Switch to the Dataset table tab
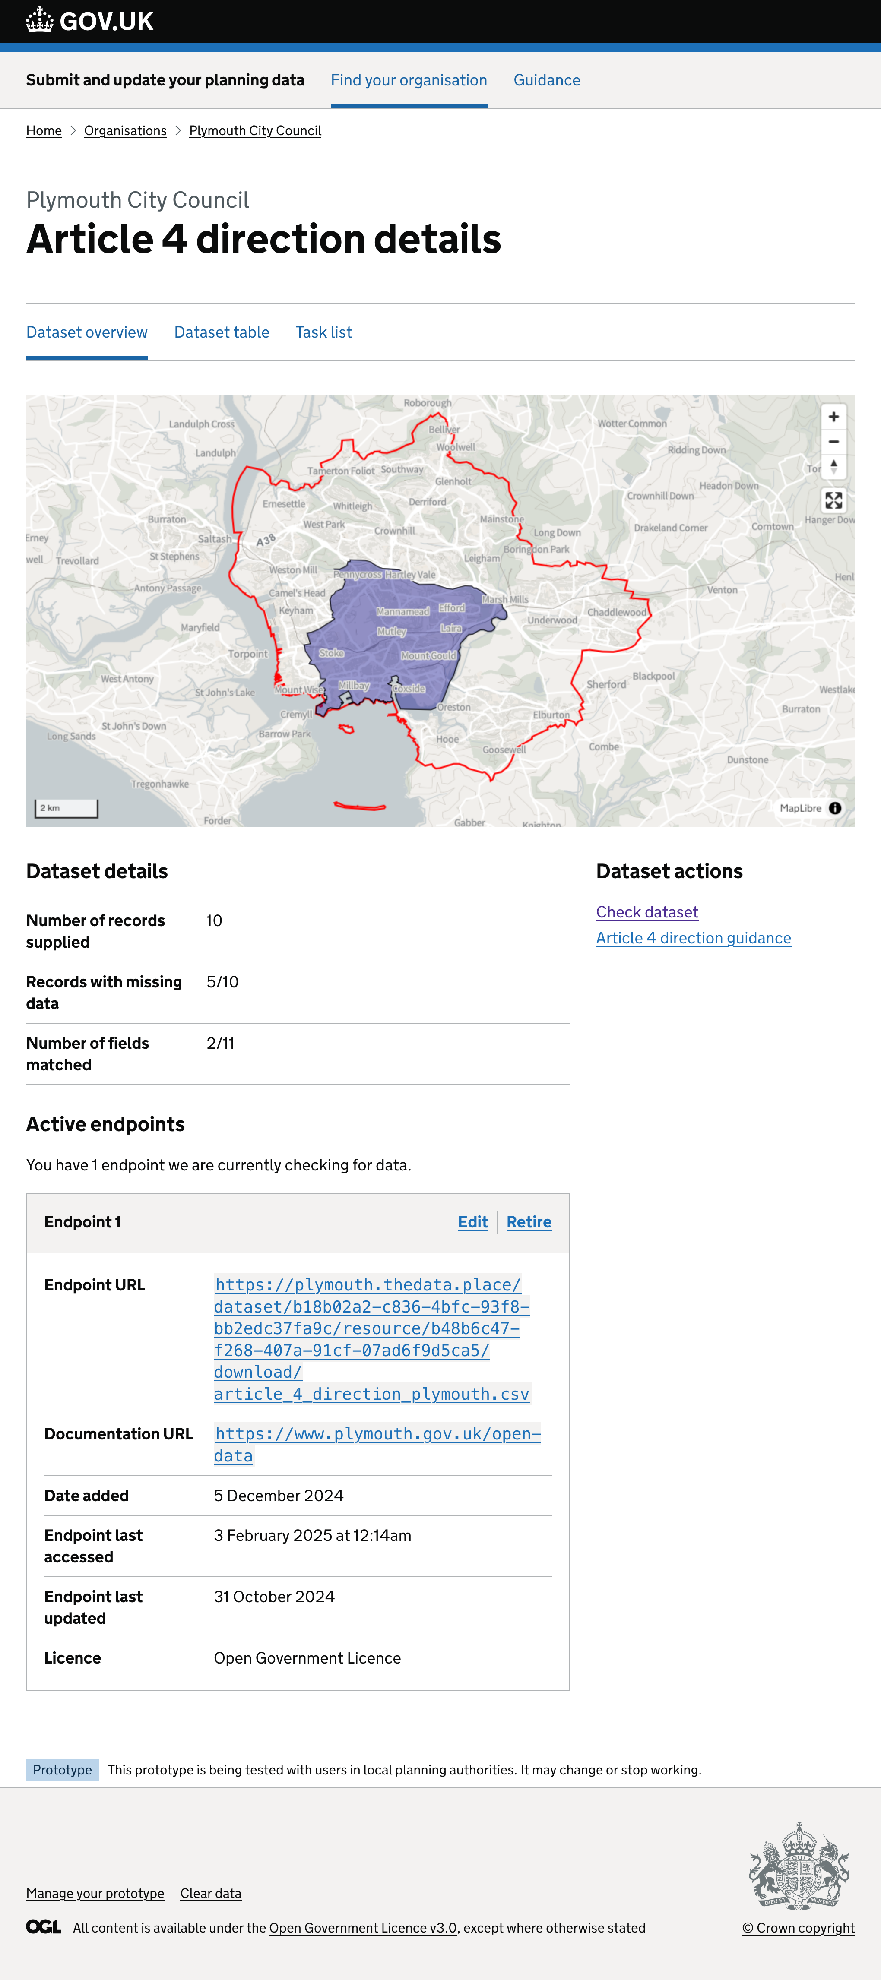The image size is (881, 1980). point(222,332)
